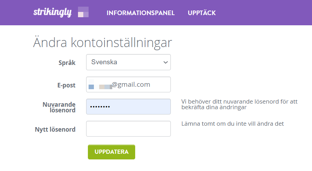Focus the Nuvarande lösenord password field
312x171 pixels.
tap(128, 107)
